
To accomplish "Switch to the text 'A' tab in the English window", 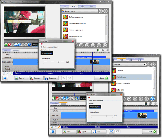I will pyautogui.click(x=130, y=60).
